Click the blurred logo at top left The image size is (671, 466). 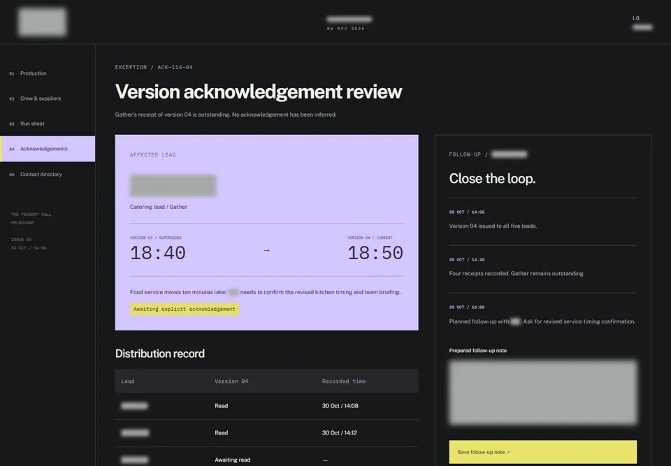43,22
